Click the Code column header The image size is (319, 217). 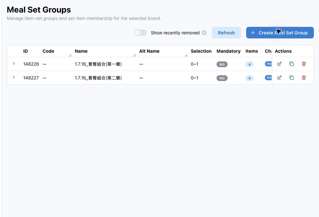(x=48, y=51)
